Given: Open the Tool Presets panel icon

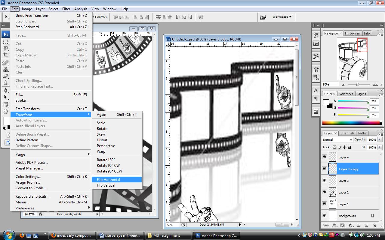Looking at the screenshot, I should point(316,56).
